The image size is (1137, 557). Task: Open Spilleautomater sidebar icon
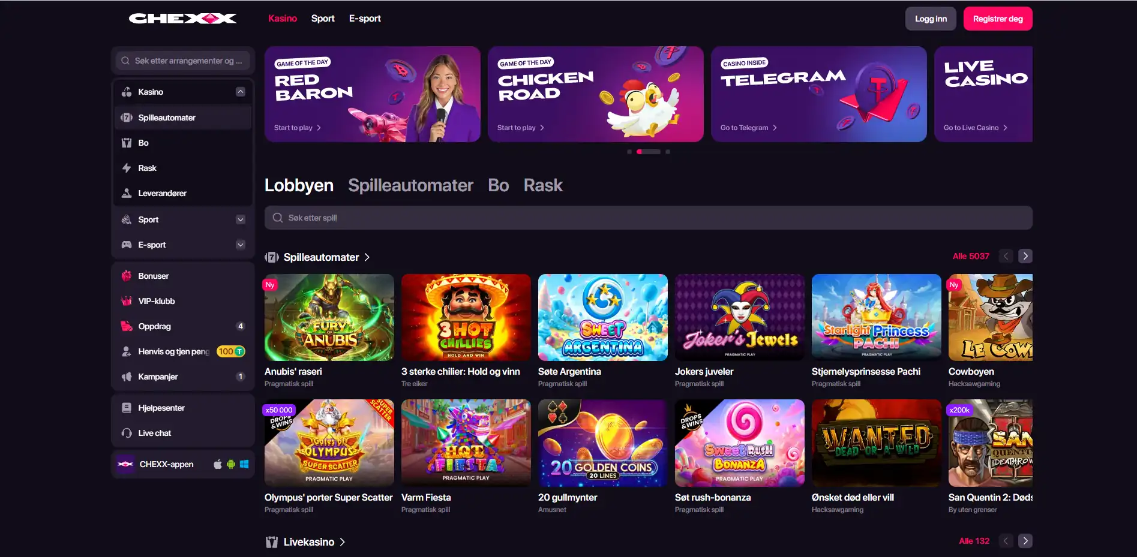click(x=127, y=118)
